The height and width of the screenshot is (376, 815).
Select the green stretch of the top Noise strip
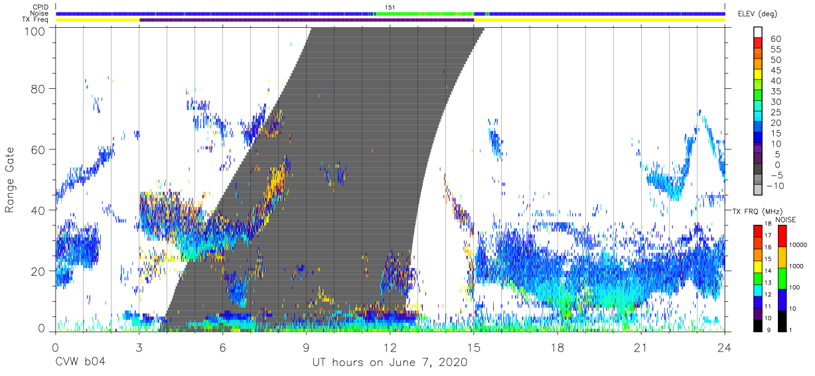(x=425, y=13)
